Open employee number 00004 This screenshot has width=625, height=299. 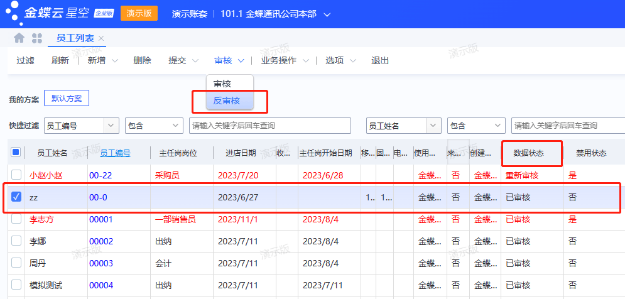tap(101, 285)
